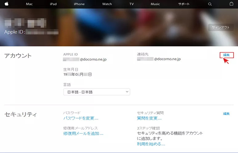Click the サインアウト button
Viewport: 238px width, 153px height.
coord(220,28)
